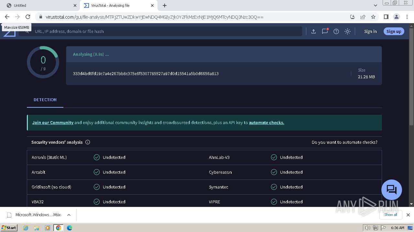The width and height of the screenshot is (414, 232).
Task: Click the Acronis (Static ML) vendor name
Action: [49, 157]
